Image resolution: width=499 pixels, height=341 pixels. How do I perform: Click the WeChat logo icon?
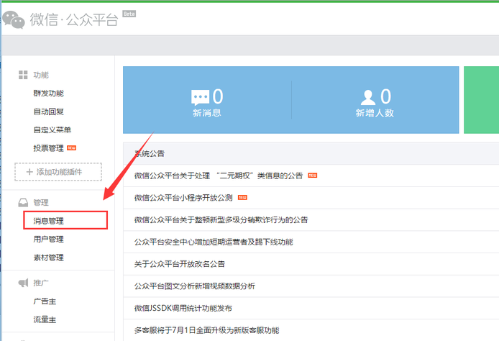[14, 19]
